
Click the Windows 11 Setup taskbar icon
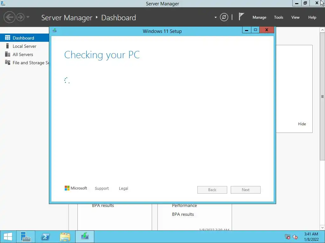(x=85, y=237)
